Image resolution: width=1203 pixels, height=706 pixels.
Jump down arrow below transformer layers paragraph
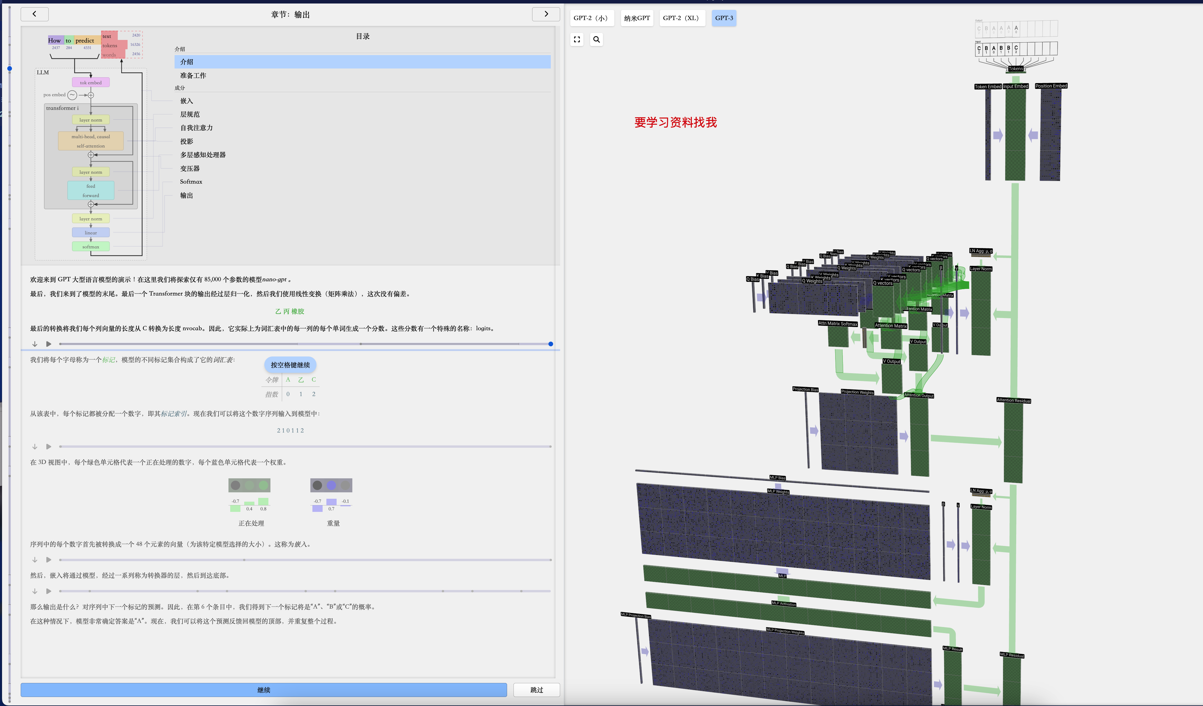pos(35,591)
